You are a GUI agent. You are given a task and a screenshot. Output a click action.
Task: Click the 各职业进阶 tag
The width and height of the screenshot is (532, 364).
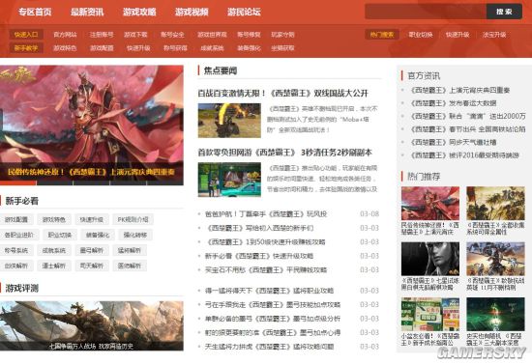(19, 235)
